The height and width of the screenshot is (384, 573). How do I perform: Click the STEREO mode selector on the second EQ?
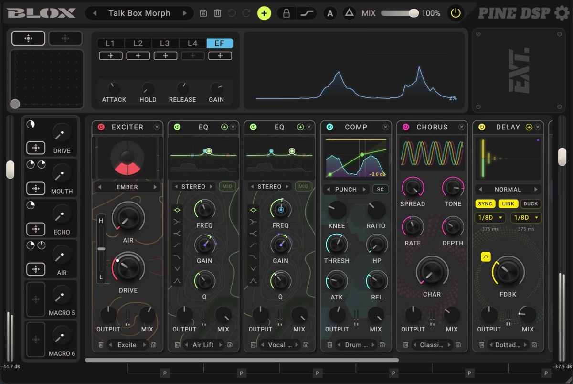coord(269,187)
